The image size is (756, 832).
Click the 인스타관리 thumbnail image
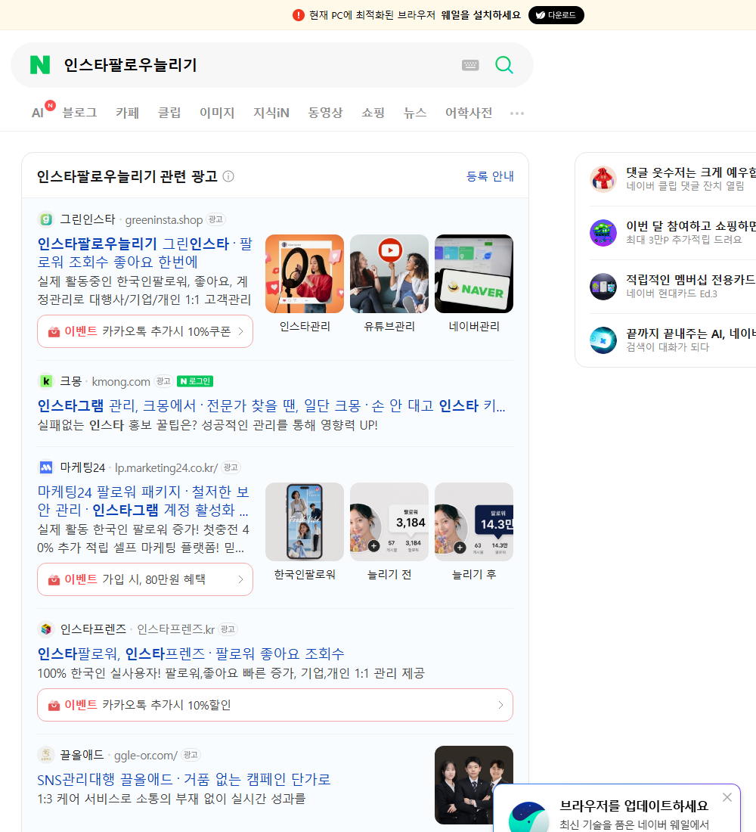point(305,274)
